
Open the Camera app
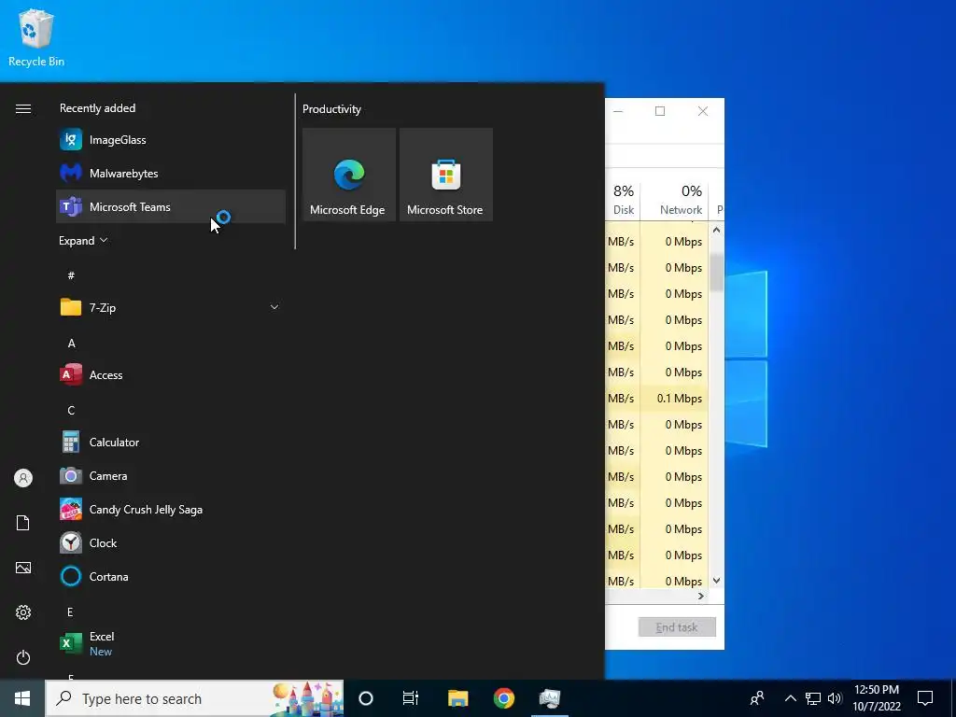tap(171, 475)
